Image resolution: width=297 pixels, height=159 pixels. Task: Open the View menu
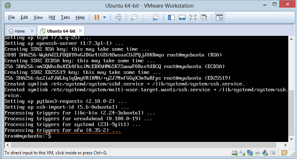pos(38,17)
